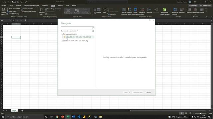Switch to the Revisar tab
This screenshot has height=119, width=213.
point(60,6)
